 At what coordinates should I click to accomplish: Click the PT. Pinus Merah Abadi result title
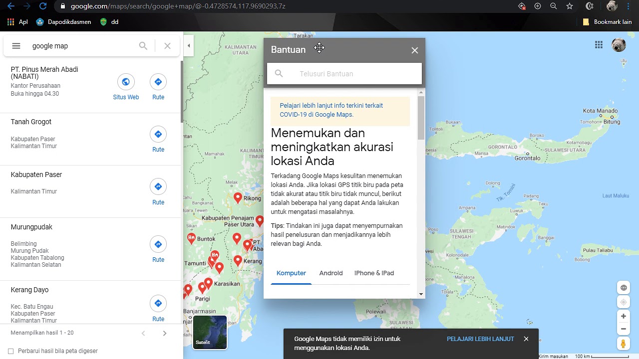[44, 73]
